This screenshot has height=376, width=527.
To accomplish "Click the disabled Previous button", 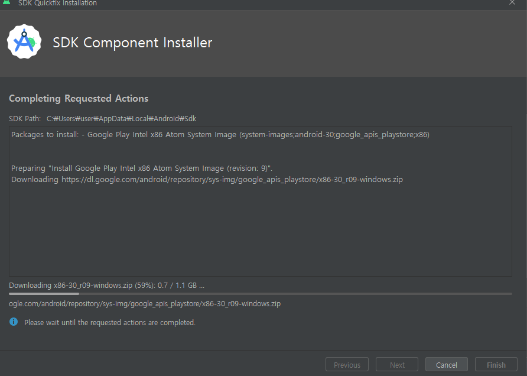I will (x=347, y=365).
